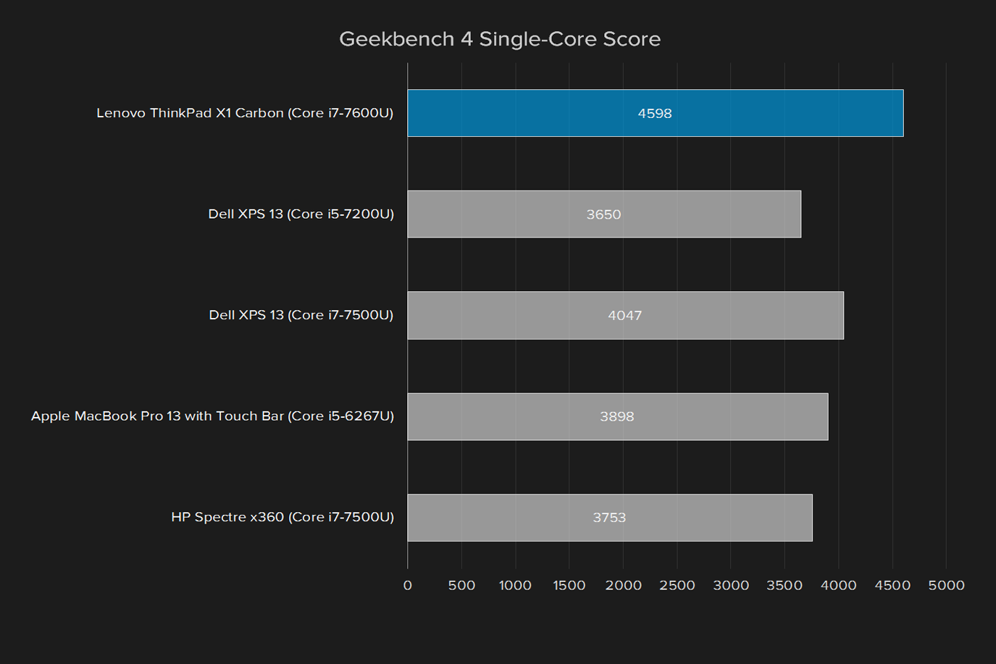Click the axis tick label 0

[408, 585]
